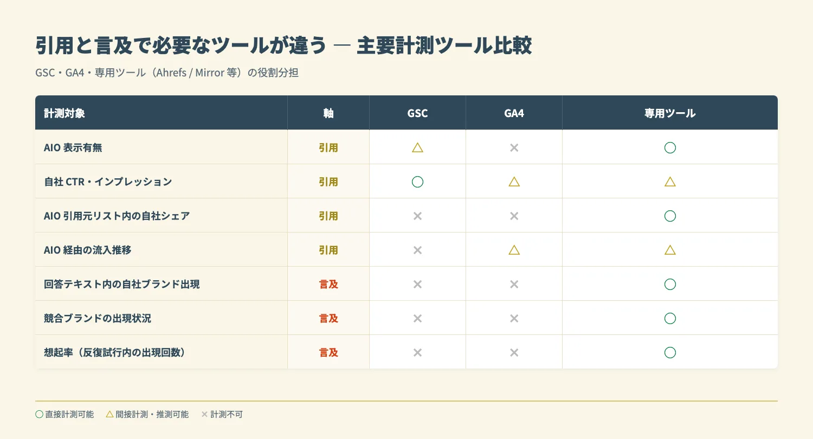Select the 専用ツール circle for 競合ブランドの出現状況
813x439 pixels.
click(670, 318)
